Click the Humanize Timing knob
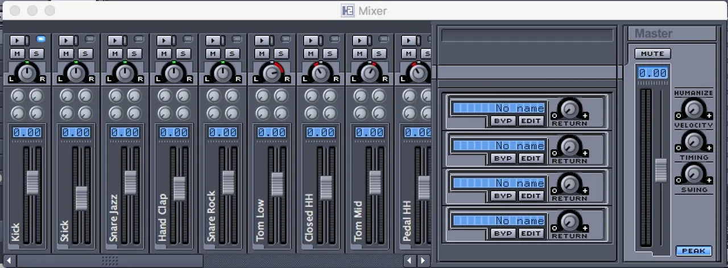Image resolution: width=728 pixels, height=268 pixels. coord(693,141)
